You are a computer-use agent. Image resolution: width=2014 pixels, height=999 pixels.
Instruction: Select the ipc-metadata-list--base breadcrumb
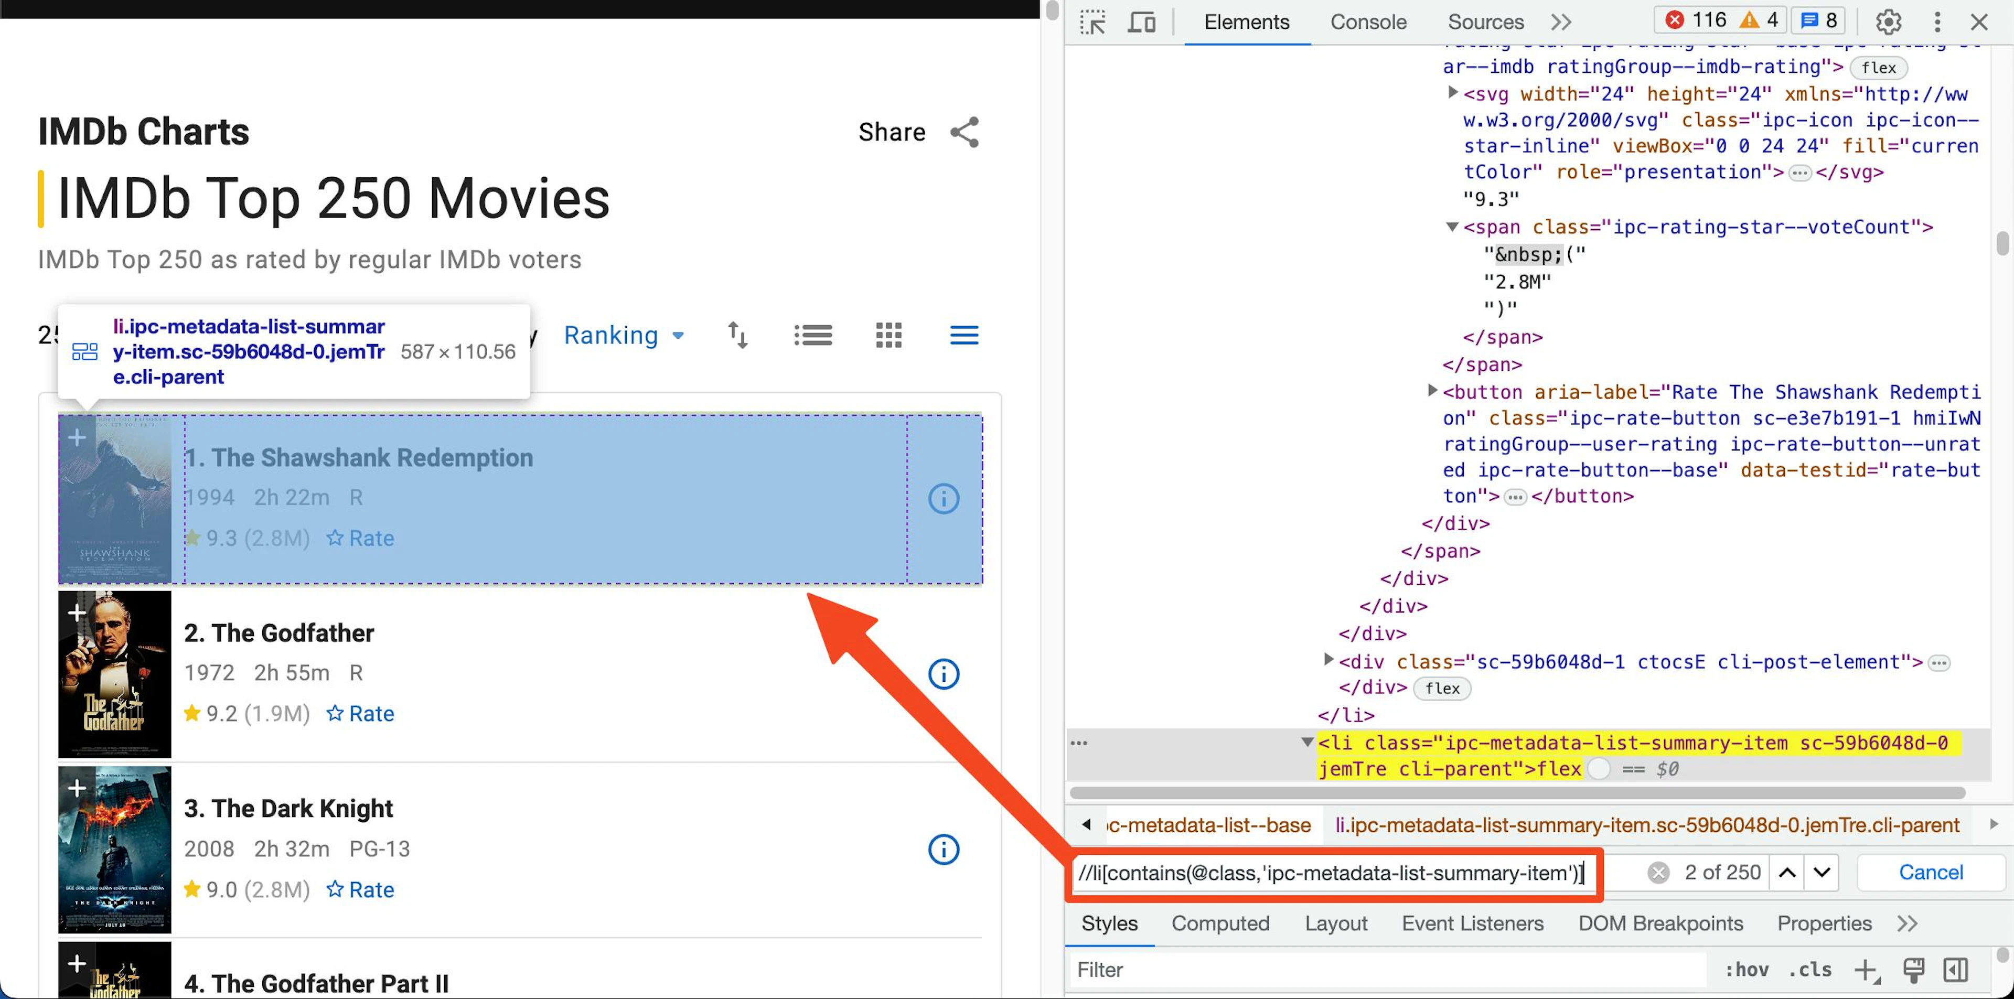click(x=1210, y=825)
